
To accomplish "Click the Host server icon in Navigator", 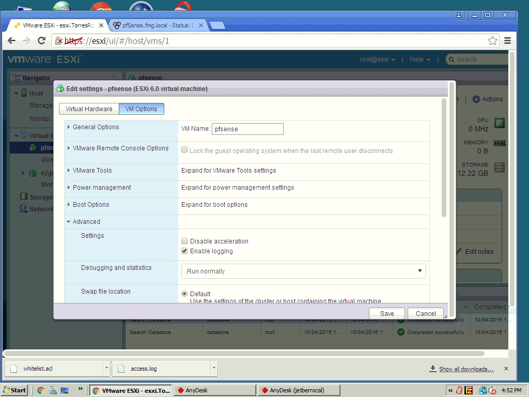I will click(x=24, y=93).
